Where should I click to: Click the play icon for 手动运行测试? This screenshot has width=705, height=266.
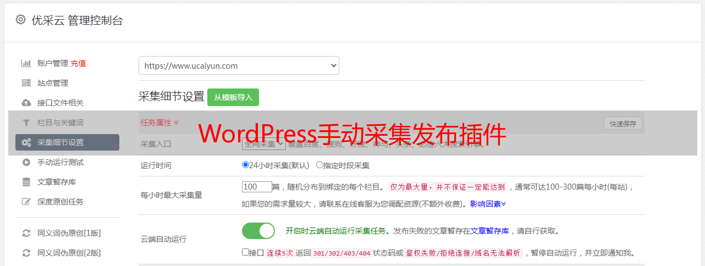click(26, 162)
